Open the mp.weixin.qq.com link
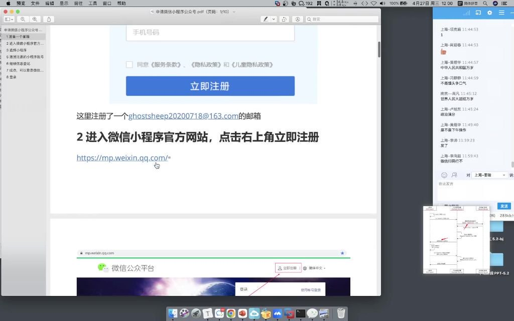The width and height of the screenshot is (514, 321). (122, 158)
